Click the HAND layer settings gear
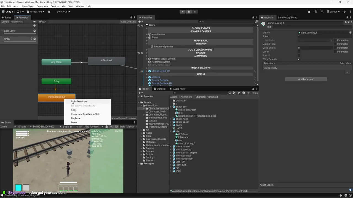Screen dimensions: 353x198 (x=34, y=39)
